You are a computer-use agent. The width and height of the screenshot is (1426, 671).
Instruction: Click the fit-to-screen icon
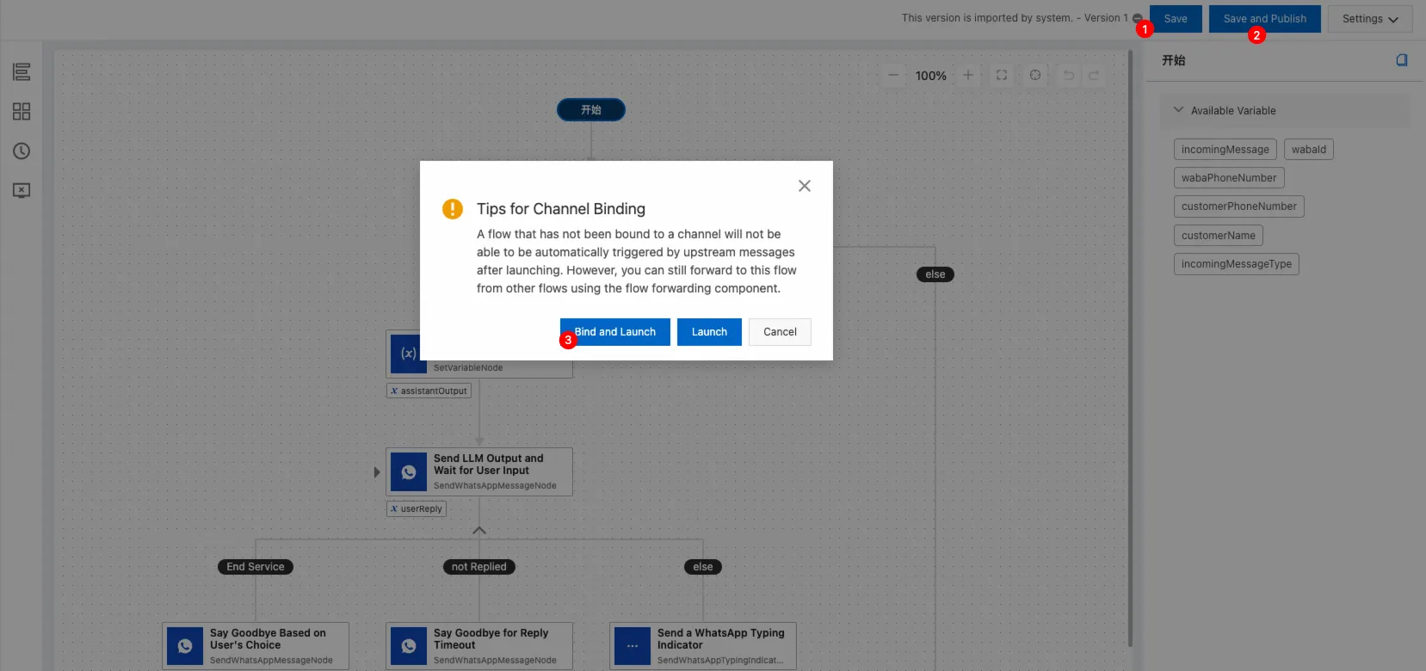coord(1002,76)
